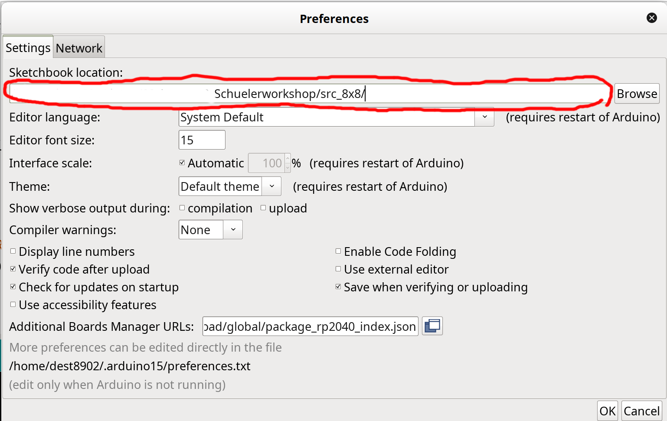667x421 pixels.
Task: Expand the Editor language dropdown
Action: tap(484, 117)
